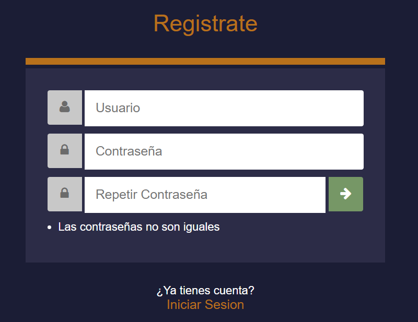
Task: Click the user silhouette icon beside Usuario
Action: (x=65, y=108)
